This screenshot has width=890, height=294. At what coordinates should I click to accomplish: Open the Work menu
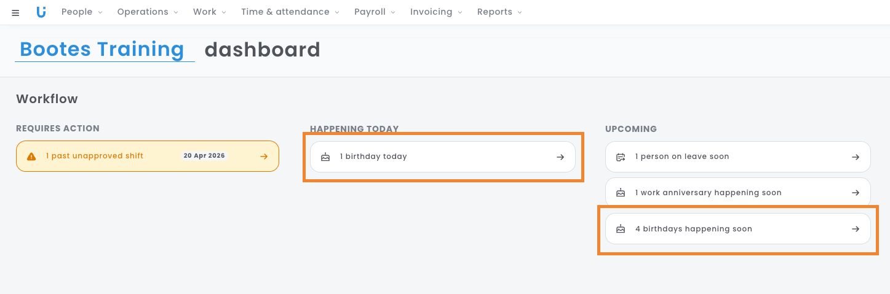pos(209,12)
